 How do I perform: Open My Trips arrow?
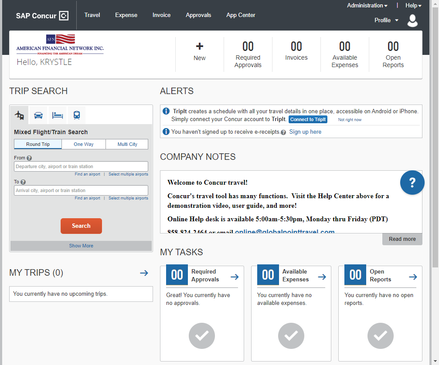(144, 273)
